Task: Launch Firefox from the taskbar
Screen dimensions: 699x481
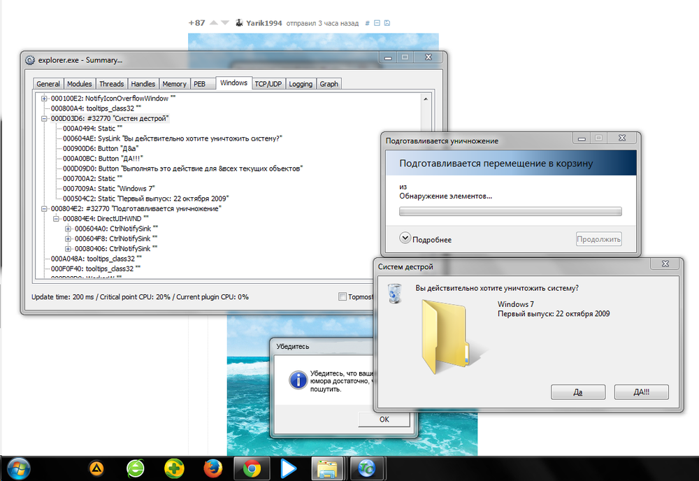Action: pyautogui.click(x=212, y=467)
